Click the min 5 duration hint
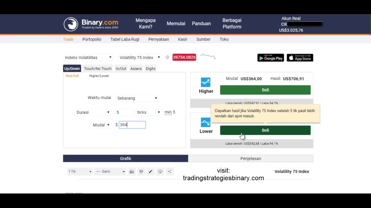The height and width of the screenshot is (208, 371). click(170, 112)
